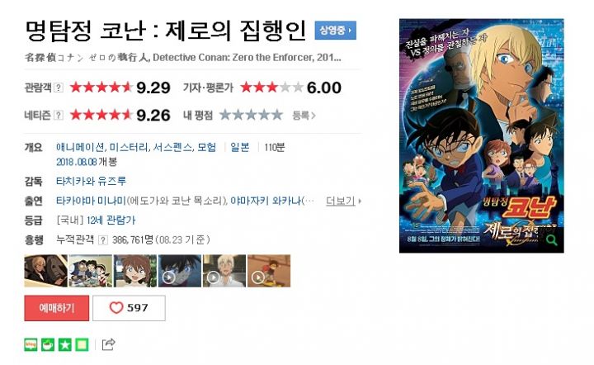Share to Naver cafe via the cup icon
The width and height of the screenshot is (594, 365).
coord(48,344)
